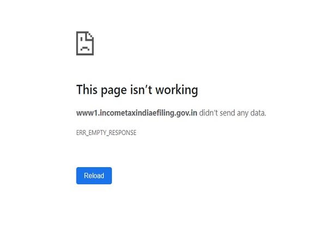
Task: Click the word "isn't" in the heading
Action: (x=141, y=90)
